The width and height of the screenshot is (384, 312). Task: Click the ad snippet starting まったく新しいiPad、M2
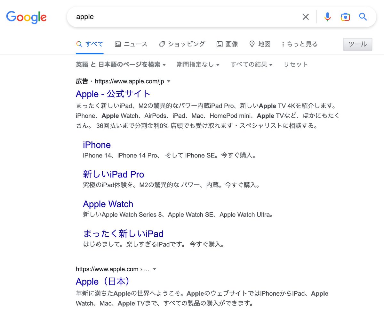208,115
